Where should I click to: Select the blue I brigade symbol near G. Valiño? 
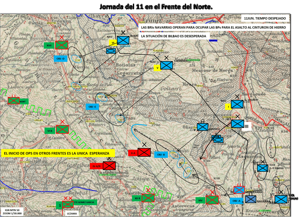coord(237,104)
